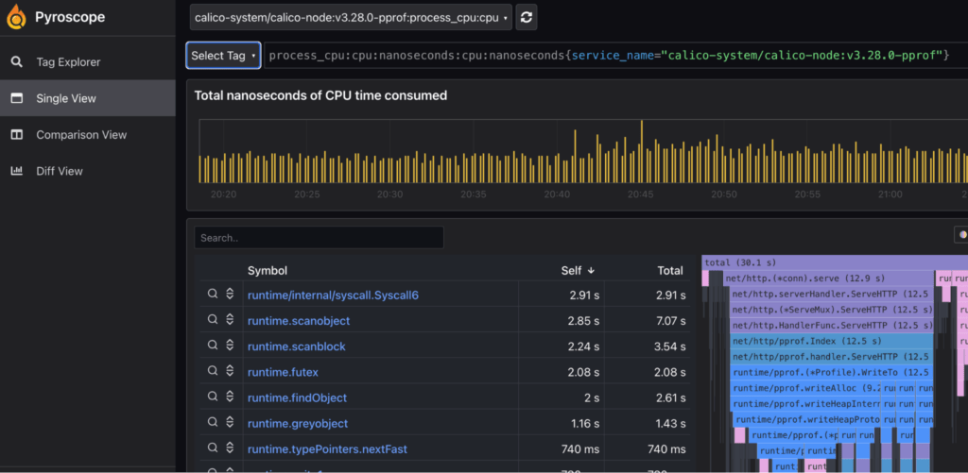Click the Pyroscope flame logo
This screenshot has width=968, height=473.
click(17, 17)
